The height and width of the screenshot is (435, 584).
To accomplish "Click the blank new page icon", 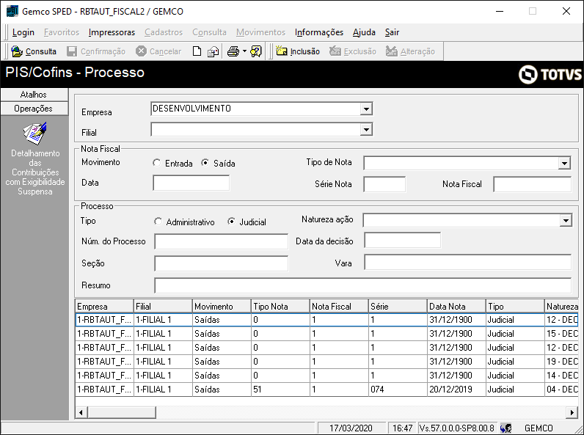I will tap(197, 51).
